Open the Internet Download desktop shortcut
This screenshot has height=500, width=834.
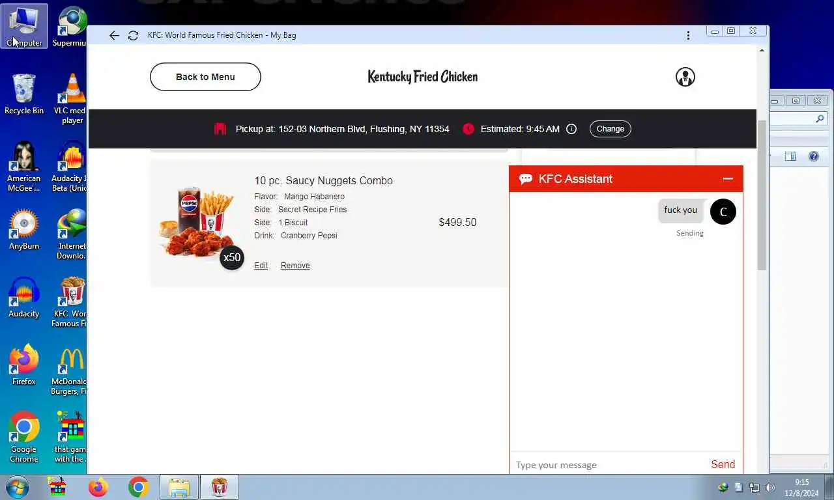coord(72,234)
